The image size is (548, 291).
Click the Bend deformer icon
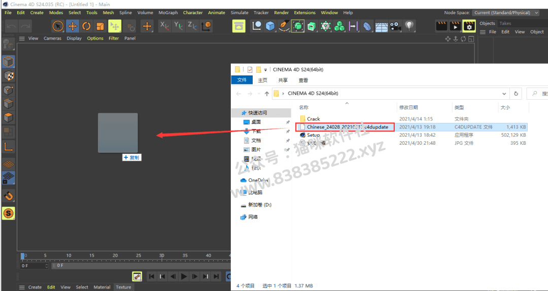pos(367,26)
